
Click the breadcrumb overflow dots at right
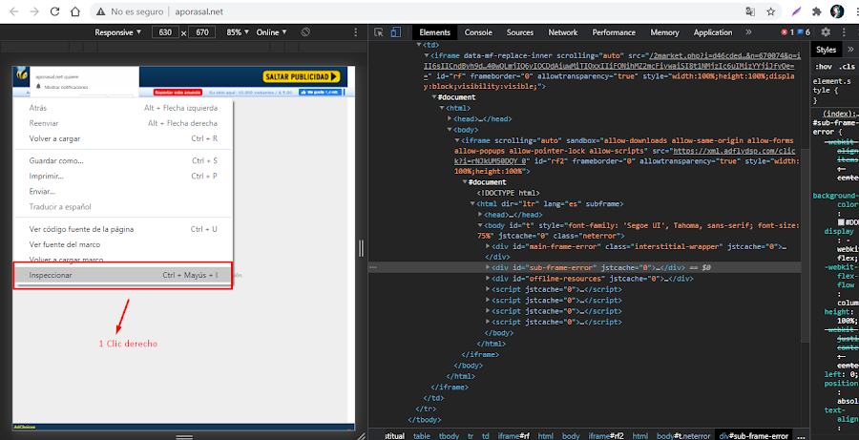pyautogui.click(x=801, y=436)
